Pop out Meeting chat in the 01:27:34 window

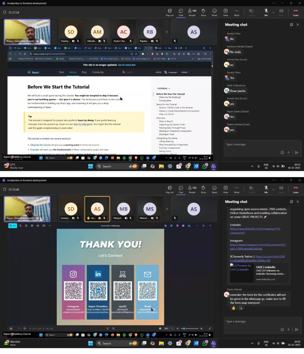tap(291, 24)
